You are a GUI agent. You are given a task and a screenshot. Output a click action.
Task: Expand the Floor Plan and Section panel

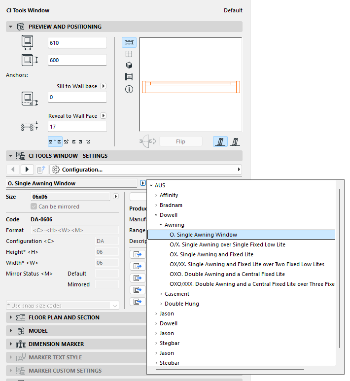pyautogui.click(x=11, y=317)
